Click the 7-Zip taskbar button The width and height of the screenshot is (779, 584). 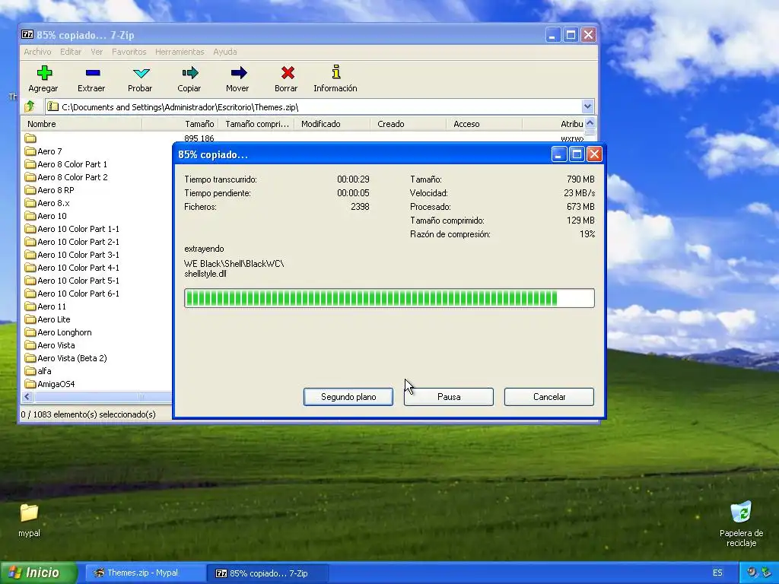point(267,573)
